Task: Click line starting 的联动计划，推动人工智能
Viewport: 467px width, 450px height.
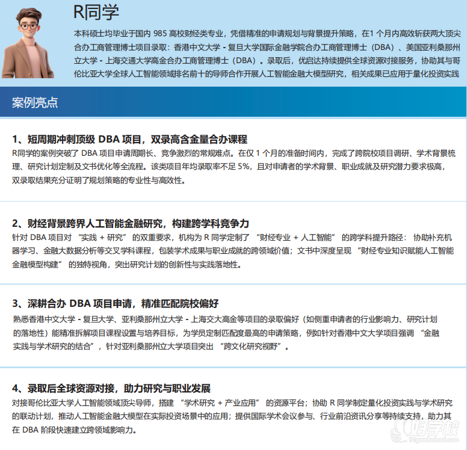Action: [x=232, y=416]
